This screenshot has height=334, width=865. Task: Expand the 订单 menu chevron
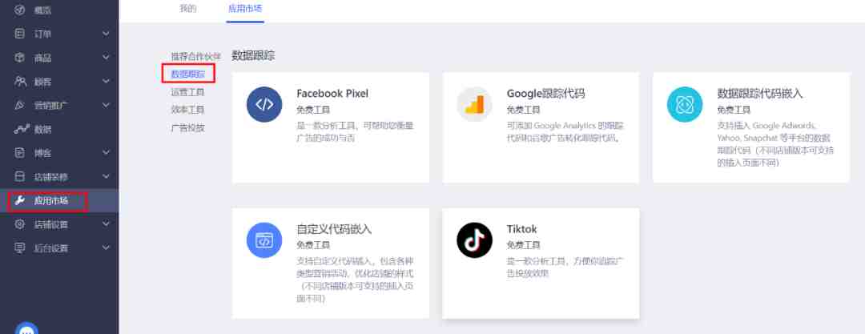coord(106,34)
